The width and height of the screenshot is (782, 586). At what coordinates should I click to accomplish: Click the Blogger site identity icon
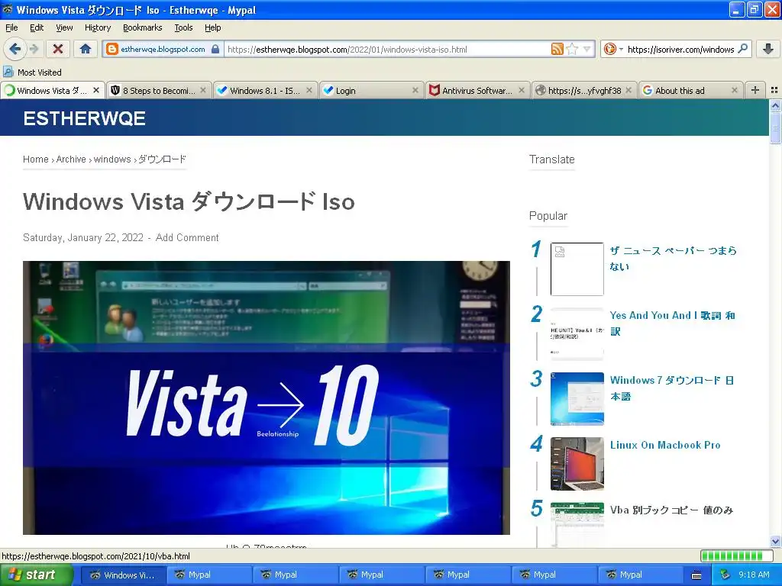click(x=112, y=49)
